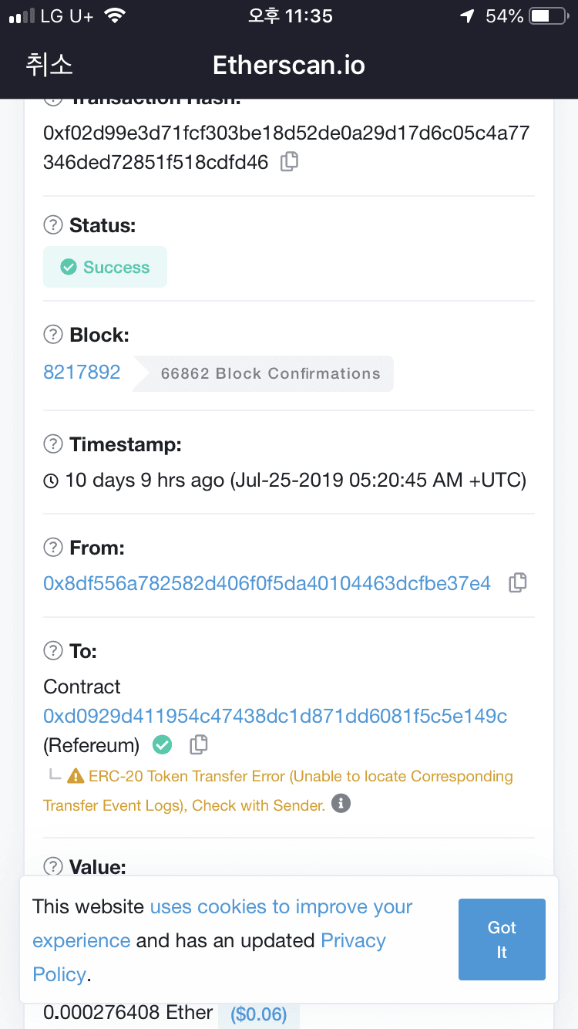
Task: Open the sender address 0x8df556a7...
Action: point(267,583)
